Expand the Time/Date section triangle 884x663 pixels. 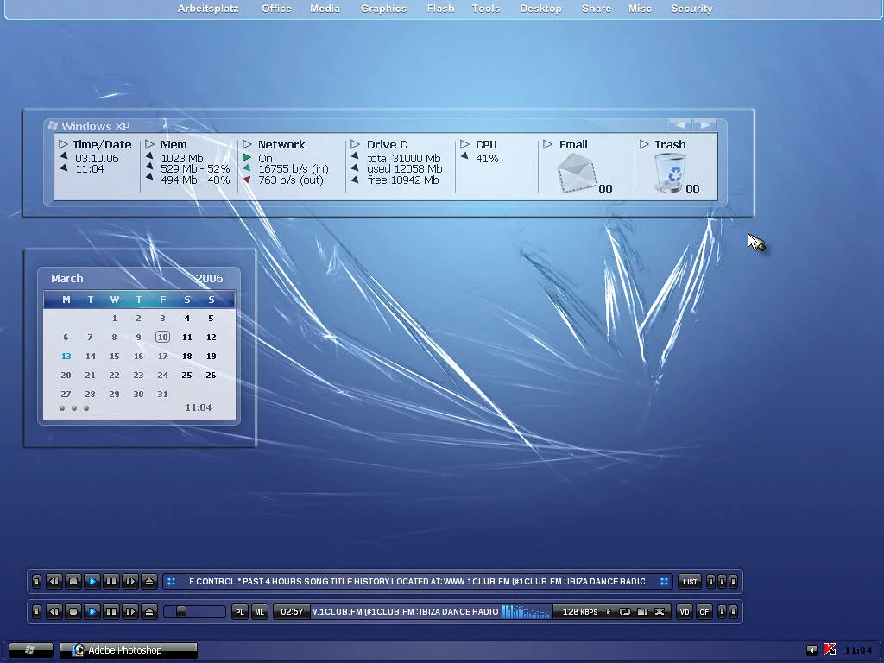point(64,145)
